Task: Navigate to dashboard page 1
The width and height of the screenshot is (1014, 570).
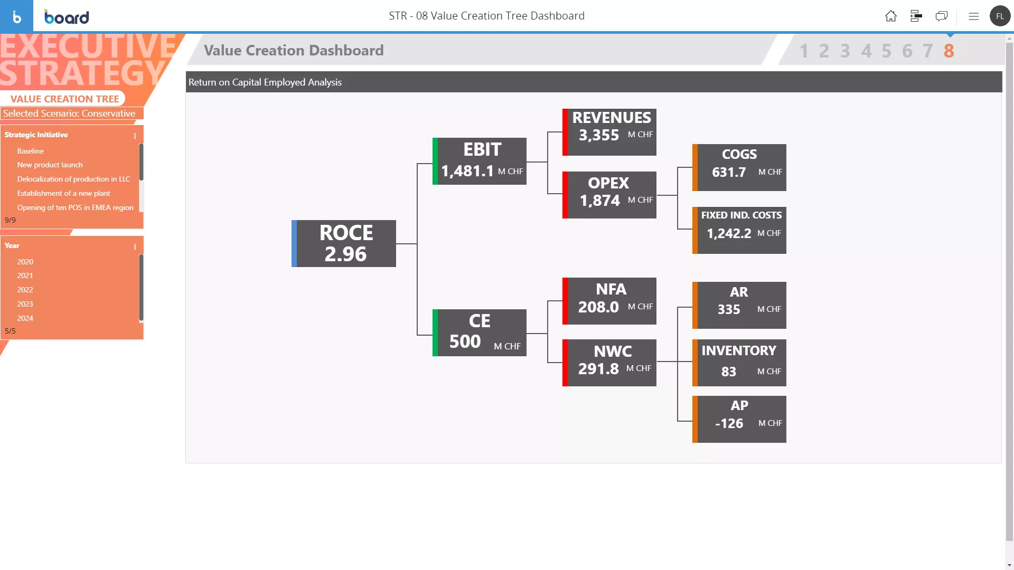Action: coord(803,50)
